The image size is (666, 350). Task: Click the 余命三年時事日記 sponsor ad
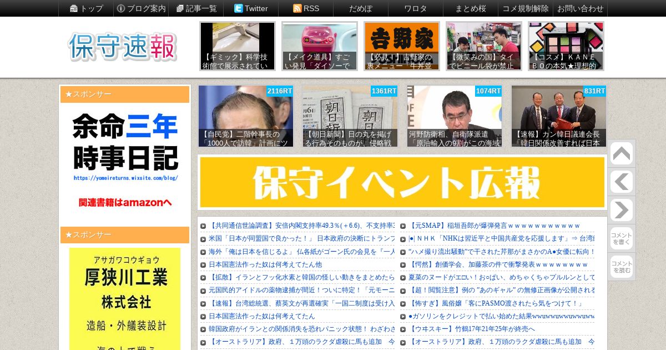(125, 160)
